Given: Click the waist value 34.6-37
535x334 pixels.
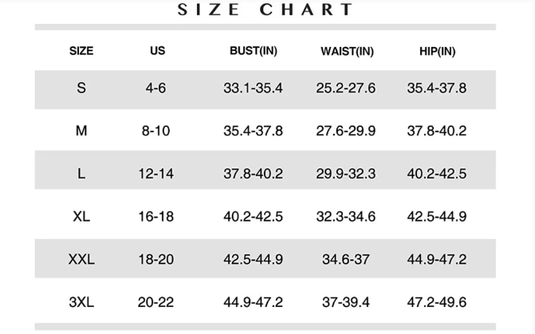Looking at the screenshot, I should [x=346, y=260].
